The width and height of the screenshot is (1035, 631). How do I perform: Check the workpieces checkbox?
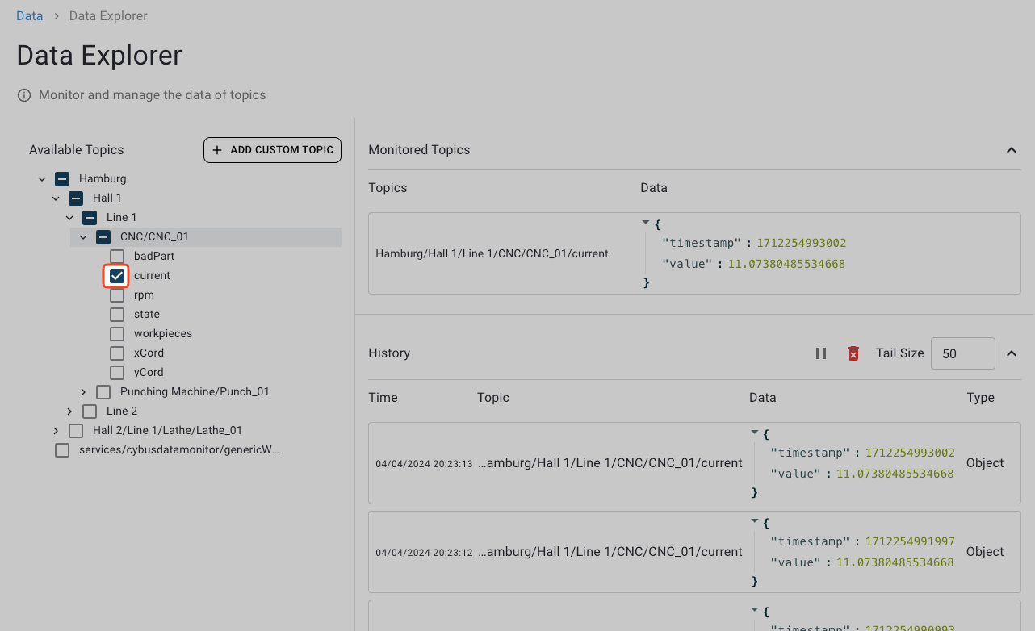[116, 333]
